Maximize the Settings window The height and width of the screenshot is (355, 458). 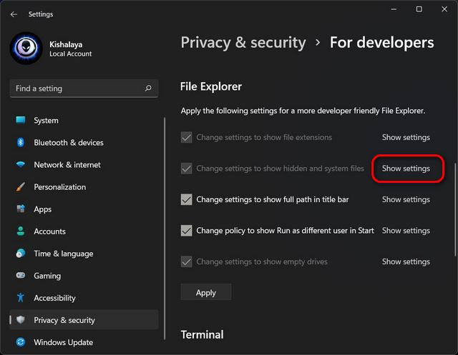click(419, 9)
